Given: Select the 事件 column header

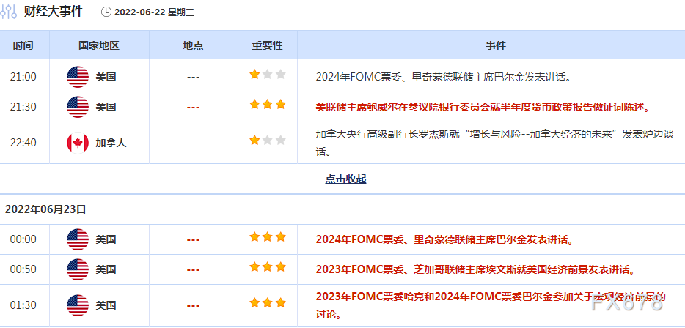Looking at the screenshot, I should click(495, 45).
